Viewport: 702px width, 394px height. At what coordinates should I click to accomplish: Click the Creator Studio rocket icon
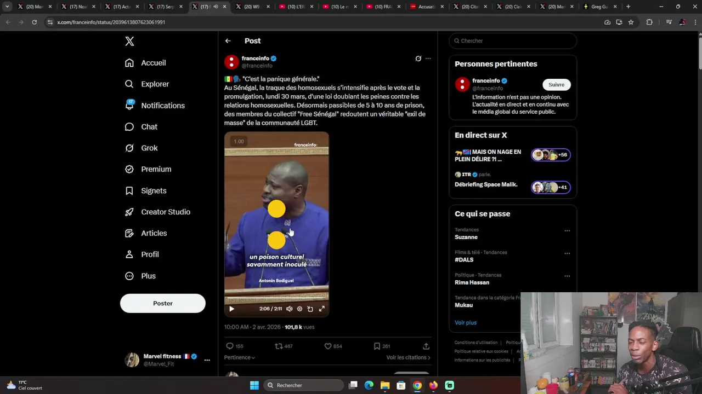click(x=129, y=212)
